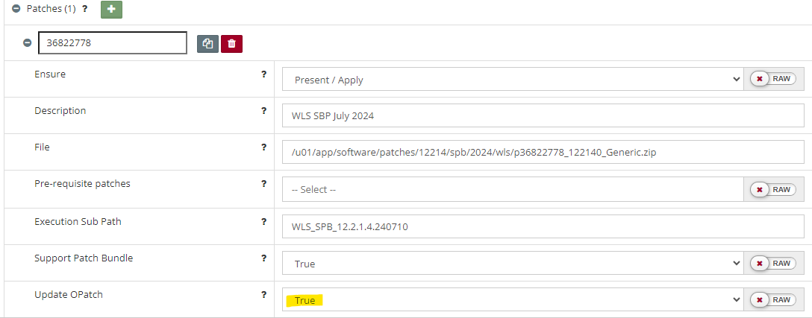
Task: Delete patch 36822778 with the trash icon
Action: 231,44
